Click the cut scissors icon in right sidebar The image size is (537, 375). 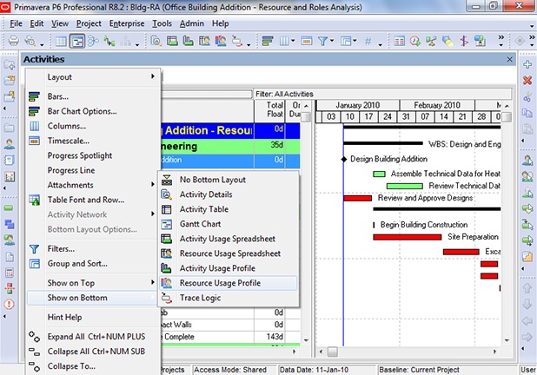(527, 97)
